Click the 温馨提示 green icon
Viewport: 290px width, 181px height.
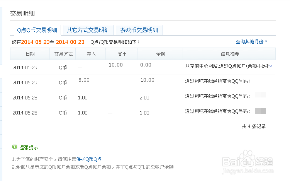pos(15,147)
